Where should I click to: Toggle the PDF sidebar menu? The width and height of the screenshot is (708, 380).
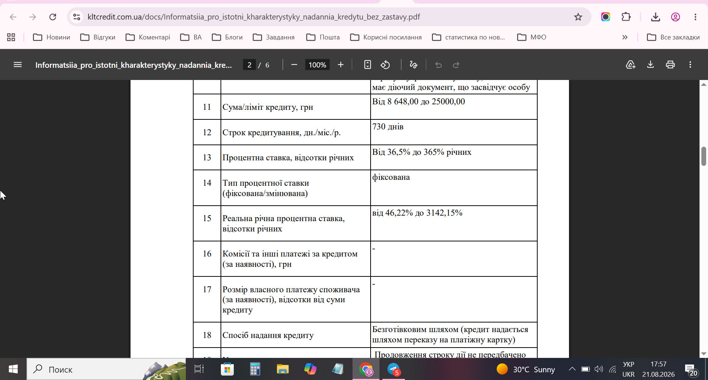tap(18, 65)
